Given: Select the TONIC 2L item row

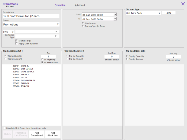Looking at the screenshot, I should click(x=31, y=86).
